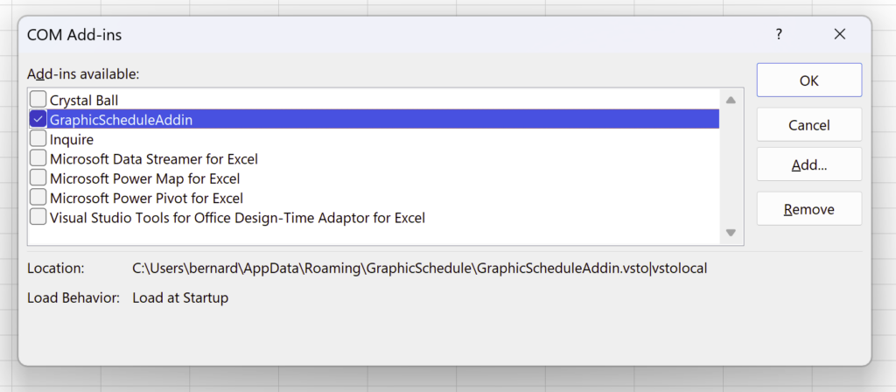Image resolution: width=896 pixels, height=392 pixels.
Task: Click the OK button
Action: point(809,80)
